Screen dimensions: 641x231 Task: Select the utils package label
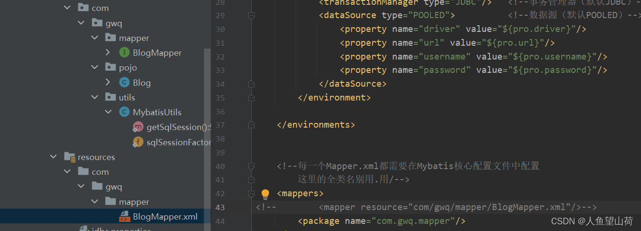click(x=127, y=98)
